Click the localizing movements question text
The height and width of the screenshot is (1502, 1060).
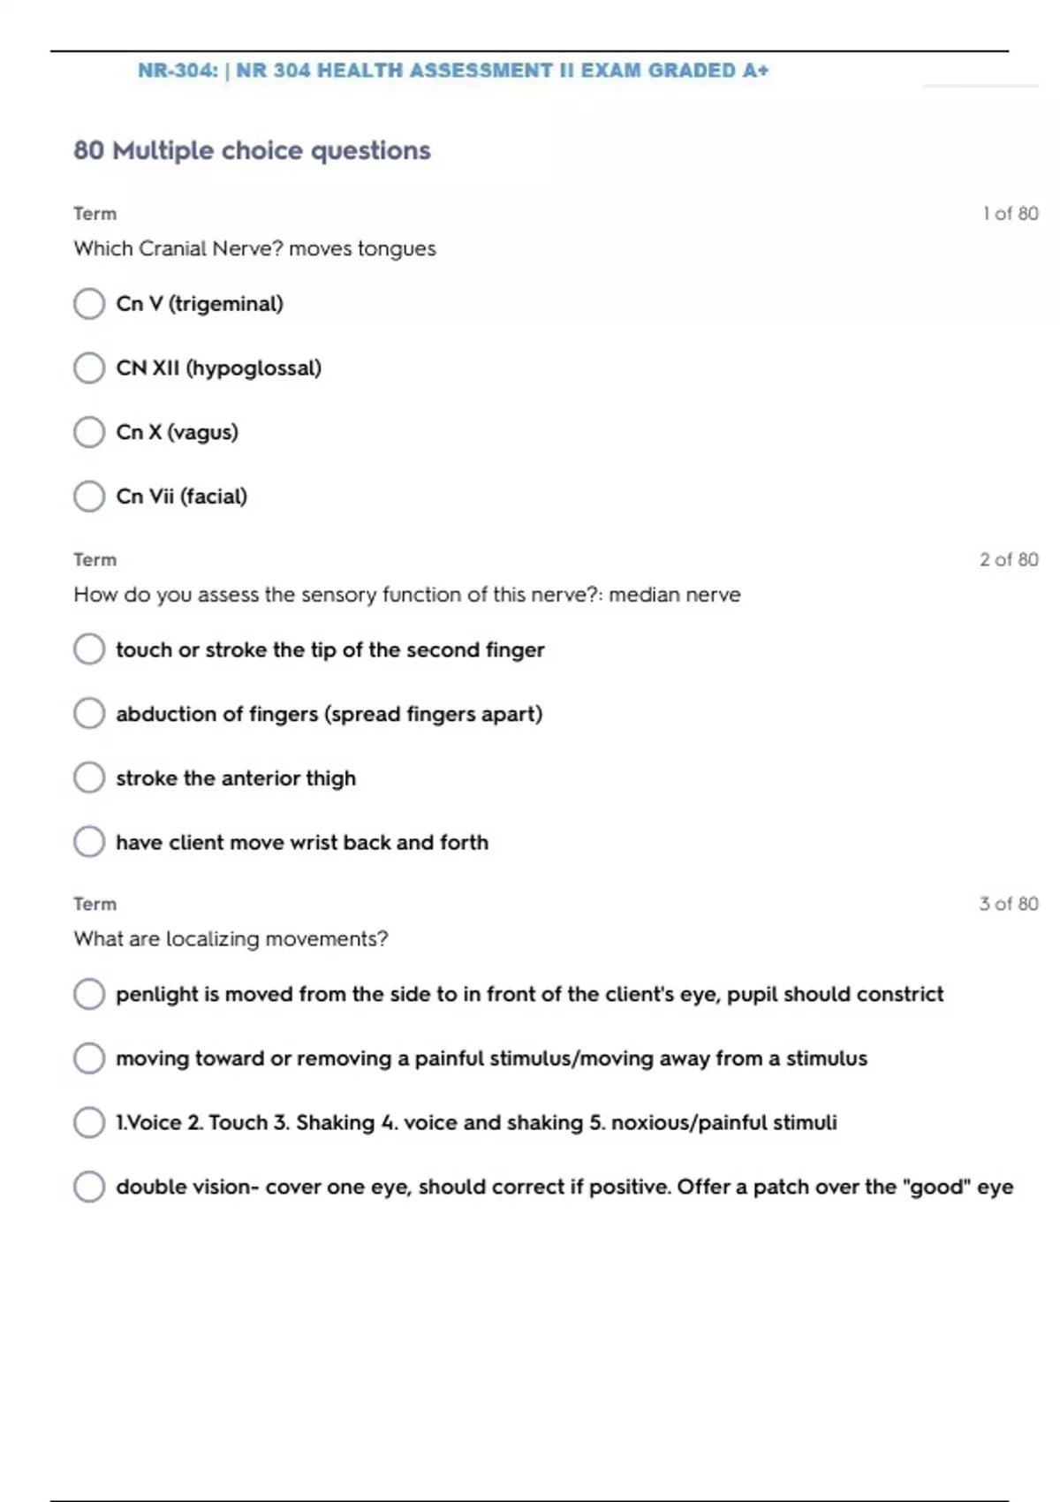pyautogui.click(x=231, y=939)
